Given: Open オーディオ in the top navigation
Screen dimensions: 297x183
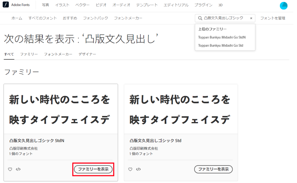Looking at the screenshot, I should pos(121,5).
